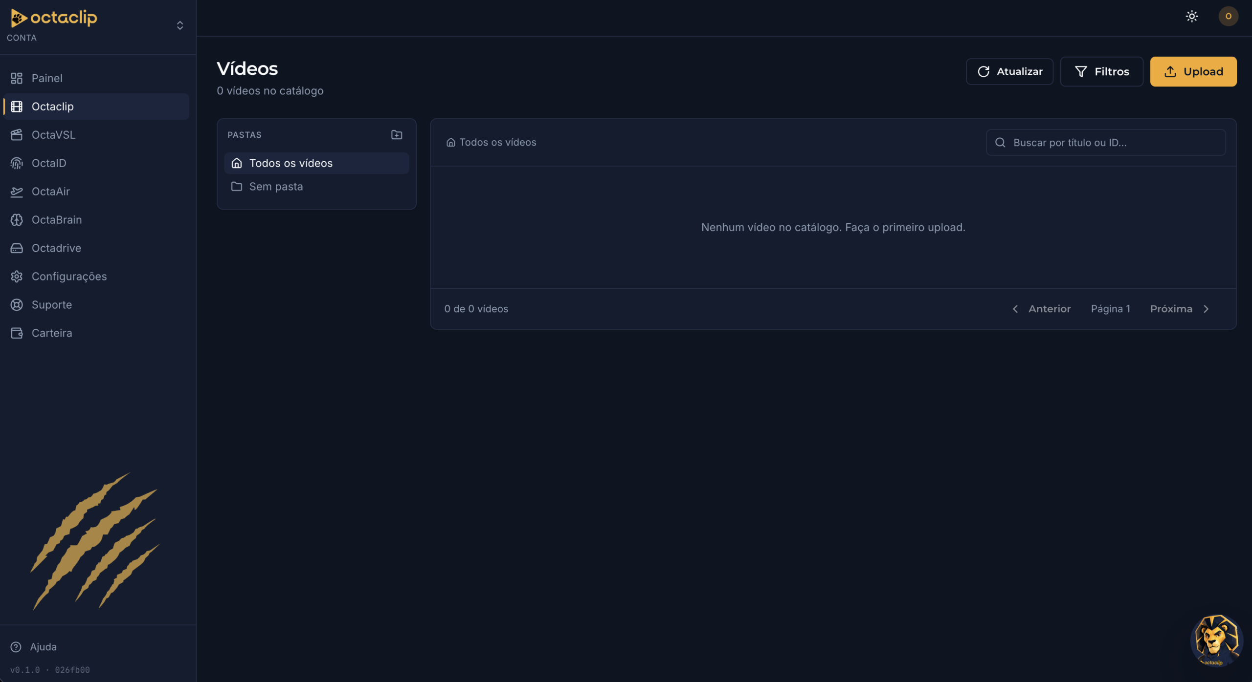The width and height of the screenshot is (1252, 682).
Task: Click the Ajuda question mark icon
Action: coord(16,647)
